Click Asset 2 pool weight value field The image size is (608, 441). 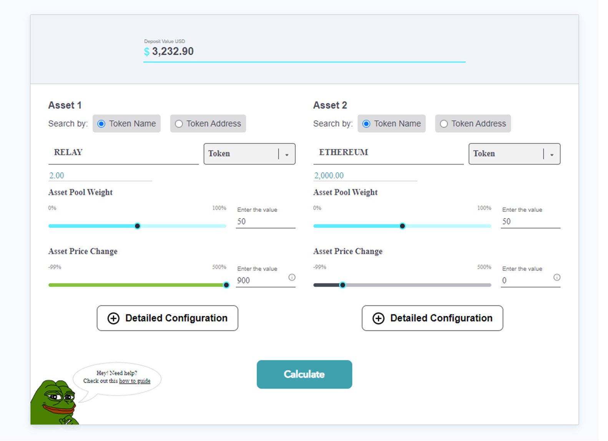tap(530, 221)
